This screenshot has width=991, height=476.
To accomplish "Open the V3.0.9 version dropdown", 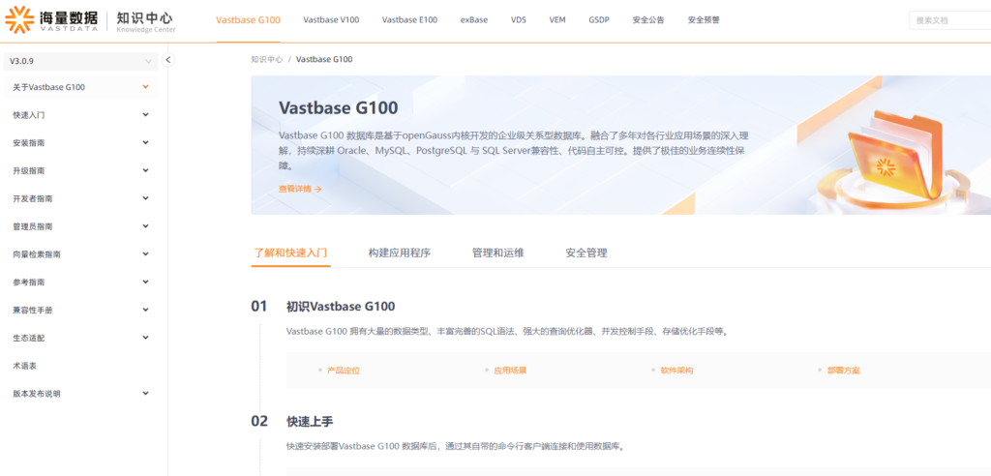I will coord(80,61).
